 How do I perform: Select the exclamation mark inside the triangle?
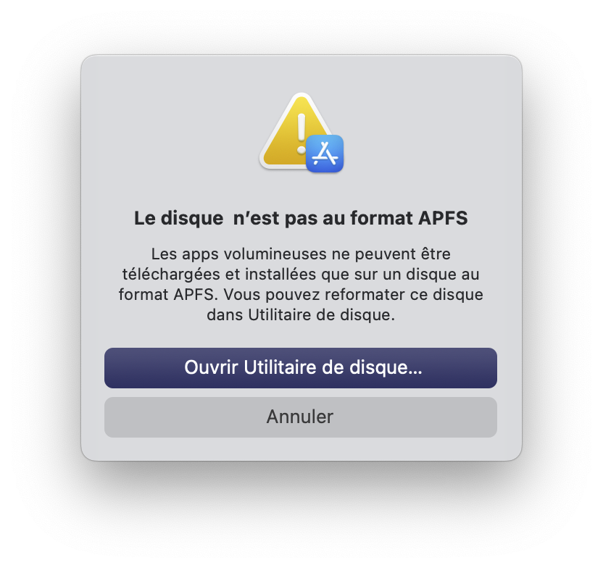click(301, 133)
